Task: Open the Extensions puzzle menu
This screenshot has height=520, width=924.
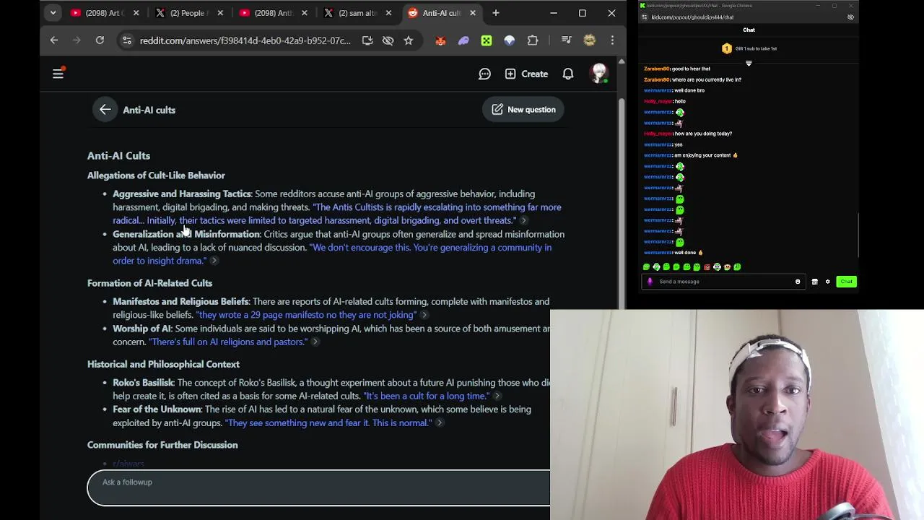Action: coord(533,40)
